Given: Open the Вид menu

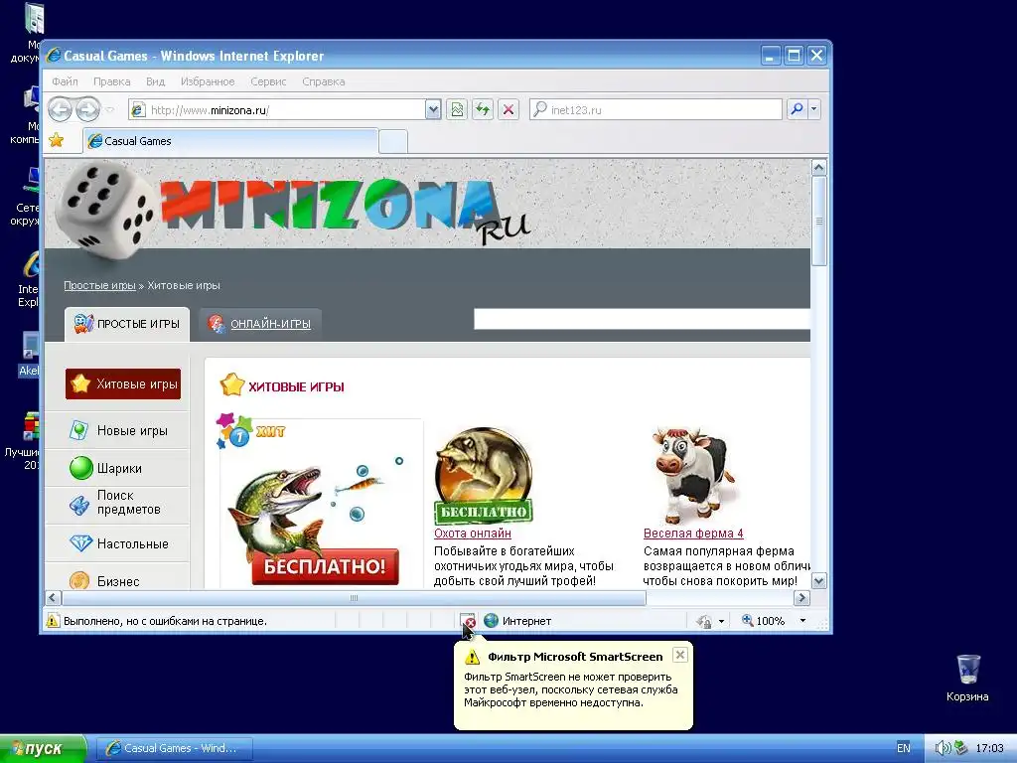Looking at the screenshot, I should (156, 81).
